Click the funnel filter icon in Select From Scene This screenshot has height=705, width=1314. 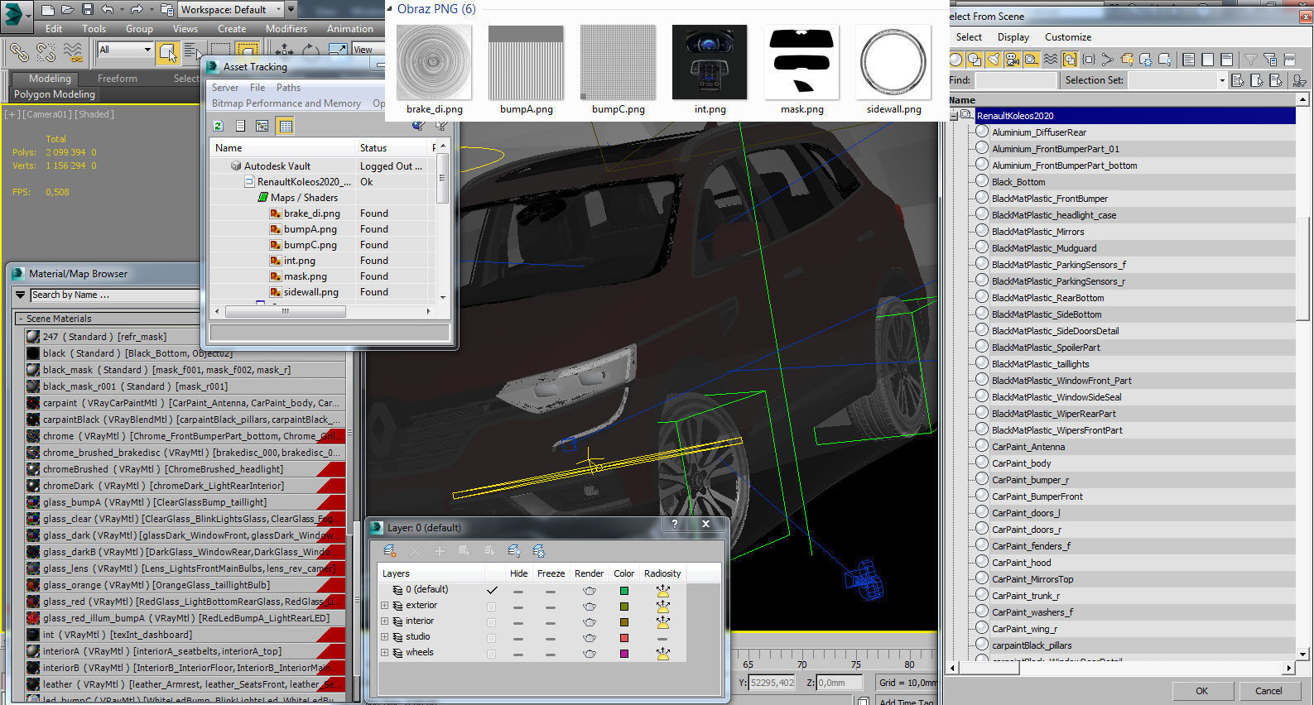coord(1251,60)
